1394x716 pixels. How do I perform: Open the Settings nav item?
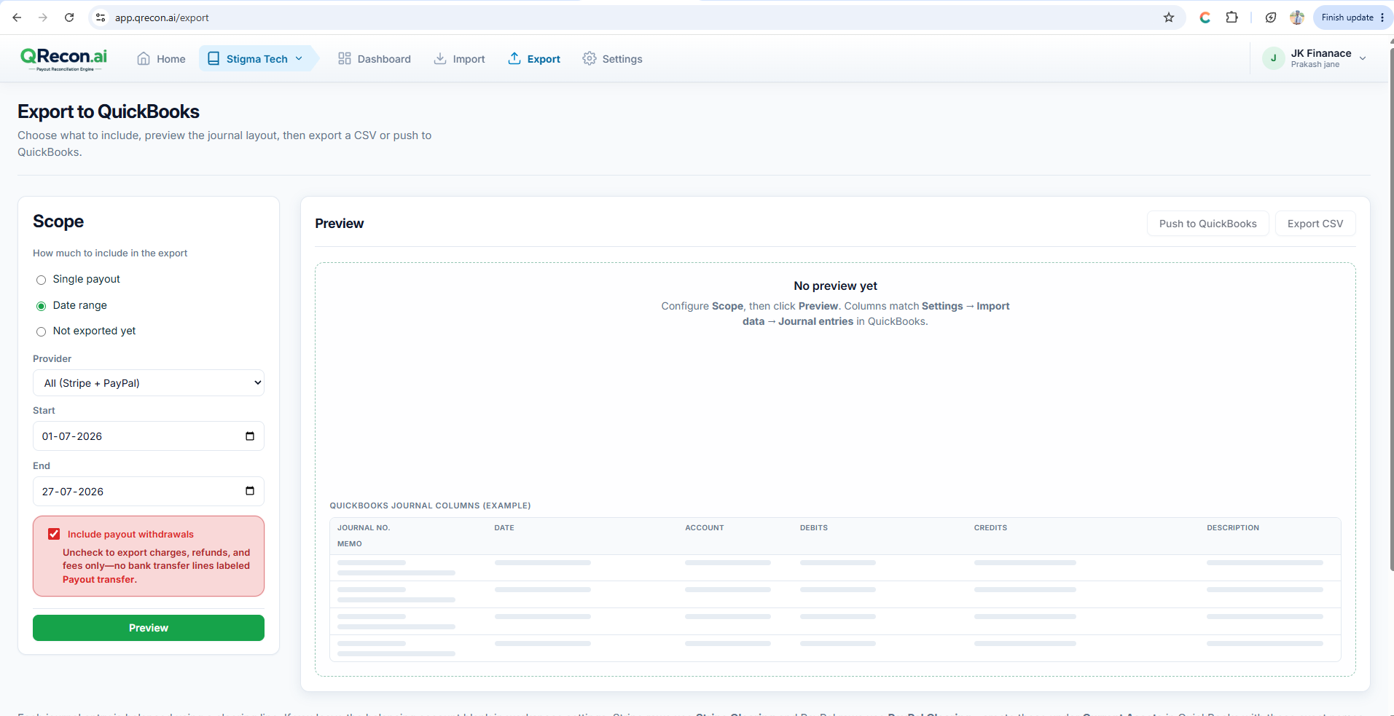(612, 59)
